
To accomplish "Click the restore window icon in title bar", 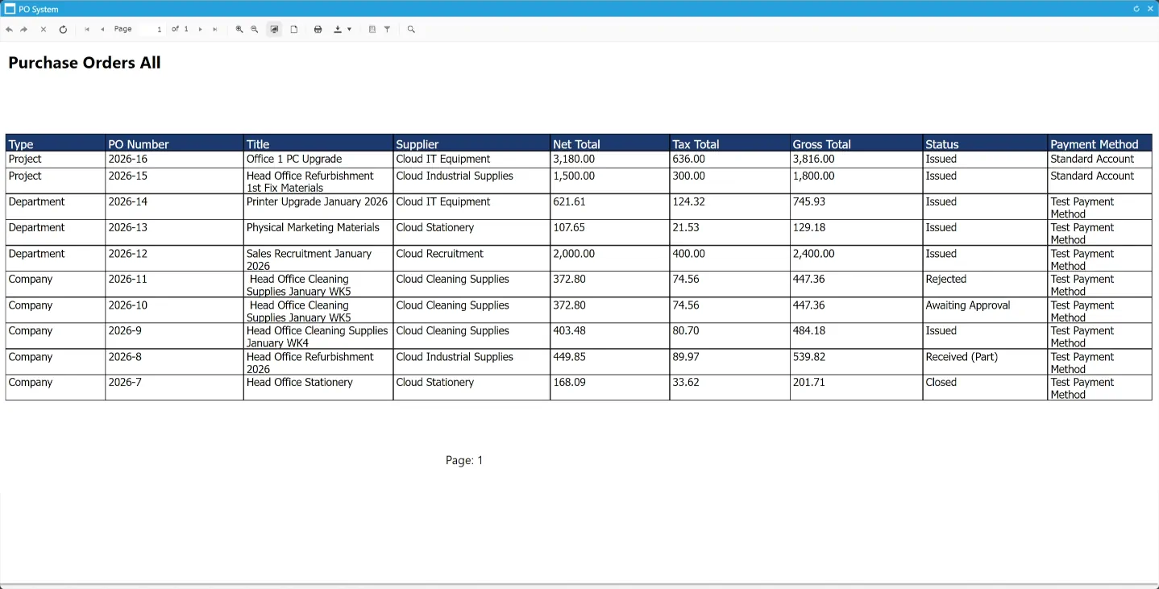I will pyautogui.click(x=1136, y=9).
